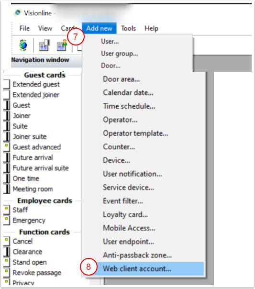Close the Add new menu
The width and height of the screenshot is (255, 289).
coord(99,28)
